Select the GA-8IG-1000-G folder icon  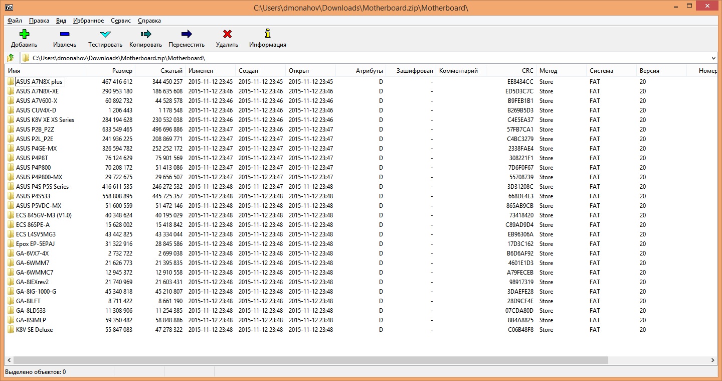(x=11, y=291)
